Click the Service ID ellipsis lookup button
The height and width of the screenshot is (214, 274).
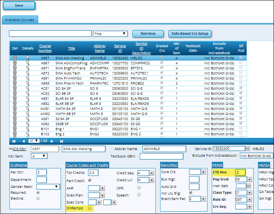coord(247,149)
